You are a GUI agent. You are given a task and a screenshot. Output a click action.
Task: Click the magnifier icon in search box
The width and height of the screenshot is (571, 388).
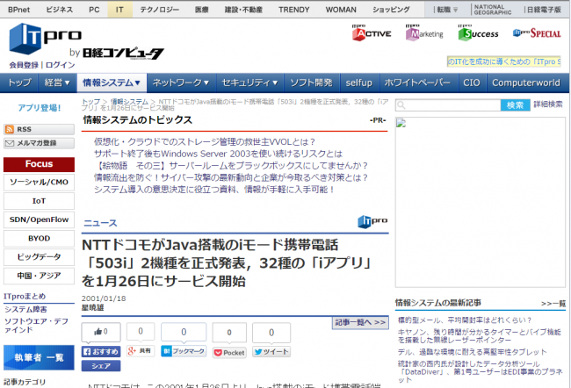tap(401, 105)
